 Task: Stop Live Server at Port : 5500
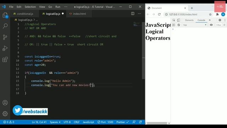coord(105,122)
